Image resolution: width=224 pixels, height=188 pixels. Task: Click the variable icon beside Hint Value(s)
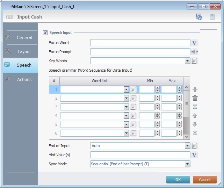click(x=195, y=155)
